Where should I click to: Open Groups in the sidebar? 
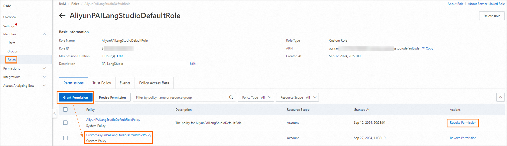pyautogui.click(x=13, y=51)
